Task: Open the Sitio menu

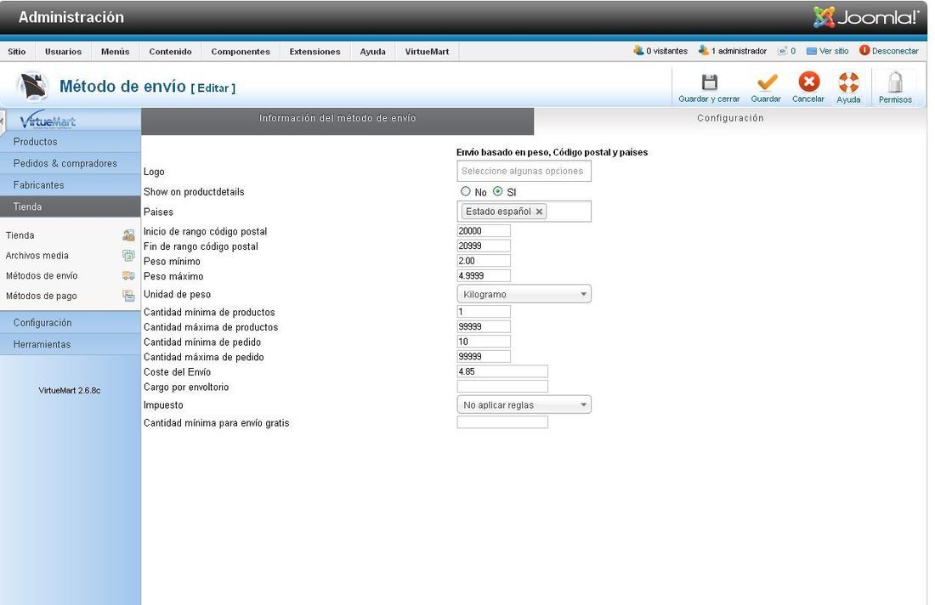Action: point(17,51)
